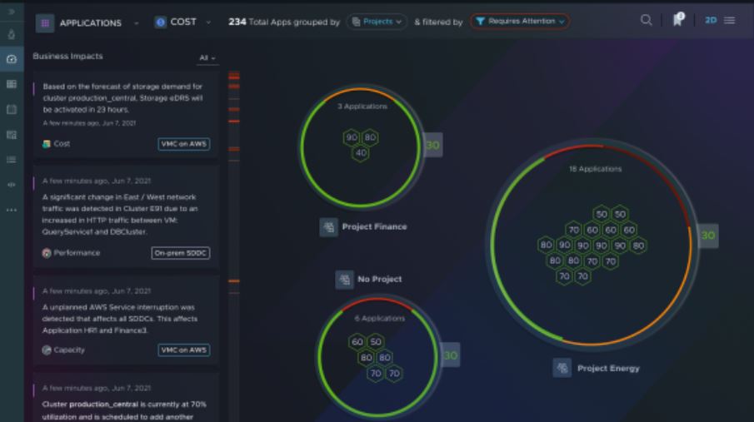The height and width of the screenshot is (422, 754).
Task: Open the search magnifier
Action: click(647, 20)
